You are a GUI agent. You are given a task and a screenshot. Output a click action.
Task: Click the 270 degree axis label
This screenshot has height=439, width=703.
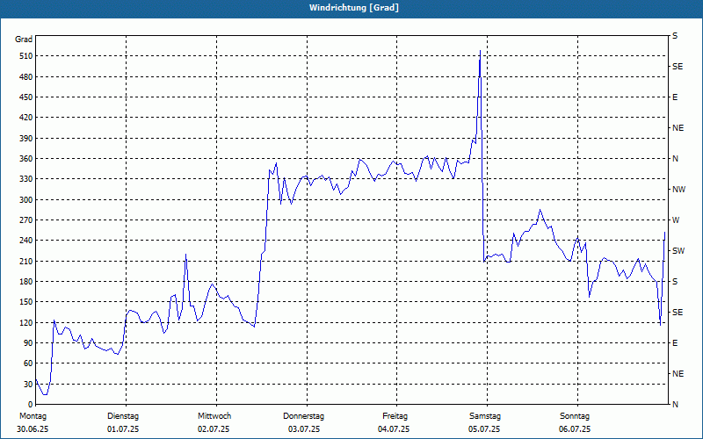pyautogui.click(x=26, y=220)
